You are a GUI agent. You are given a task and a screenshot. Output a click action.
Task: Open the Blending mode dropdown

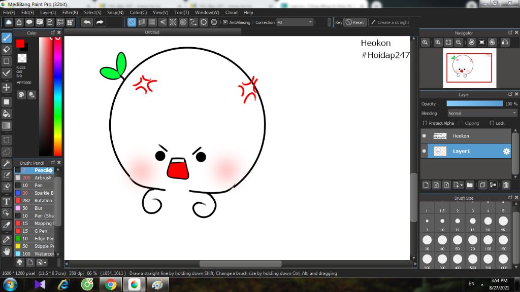482,113
